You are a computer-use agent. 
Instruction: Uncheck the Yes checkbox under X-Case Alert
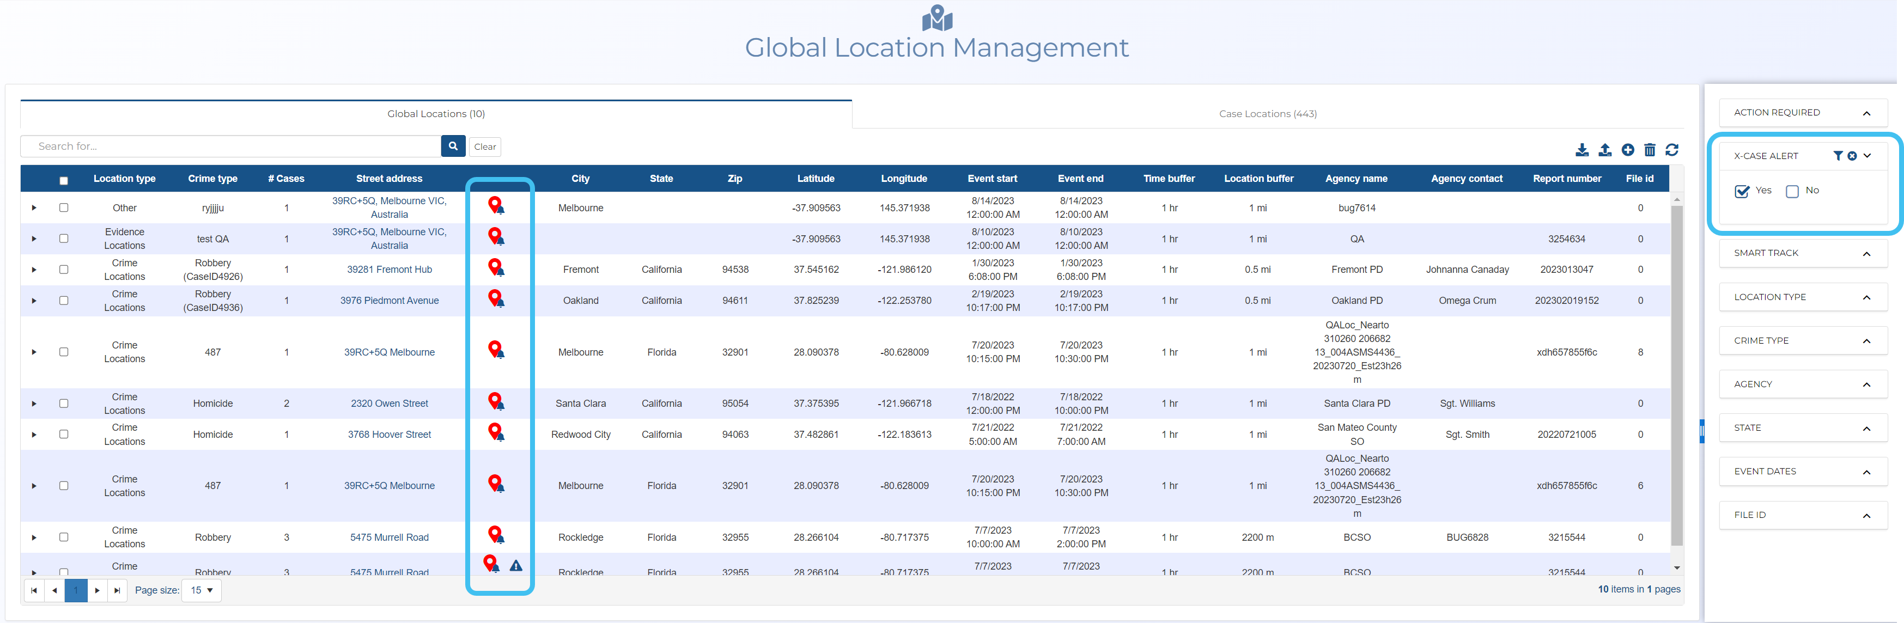pos(1742,191)
